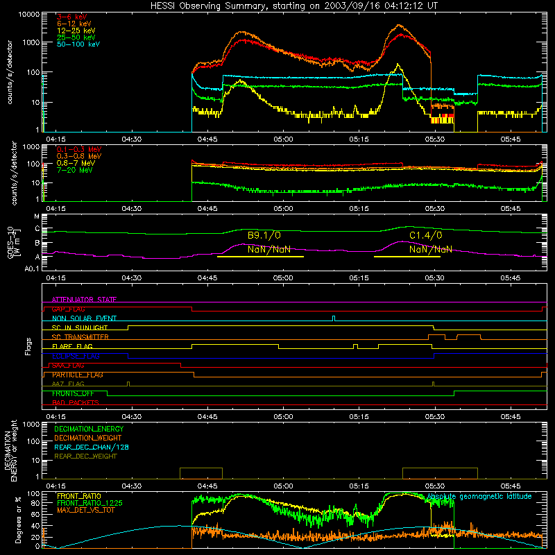Select the 25-50 keV legend label
The width and height of the screenshot is (555, 555).
click(x=76, y=37)
